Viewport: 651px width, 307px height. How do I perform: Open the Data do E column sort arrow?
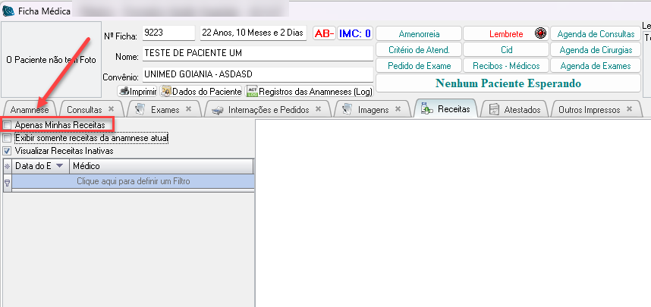click(60, 166)
